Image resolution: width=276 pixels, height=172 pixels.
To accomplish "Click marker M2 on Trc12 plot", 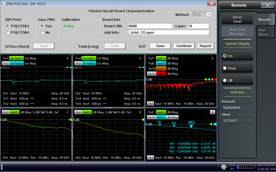I will [174, 124].
